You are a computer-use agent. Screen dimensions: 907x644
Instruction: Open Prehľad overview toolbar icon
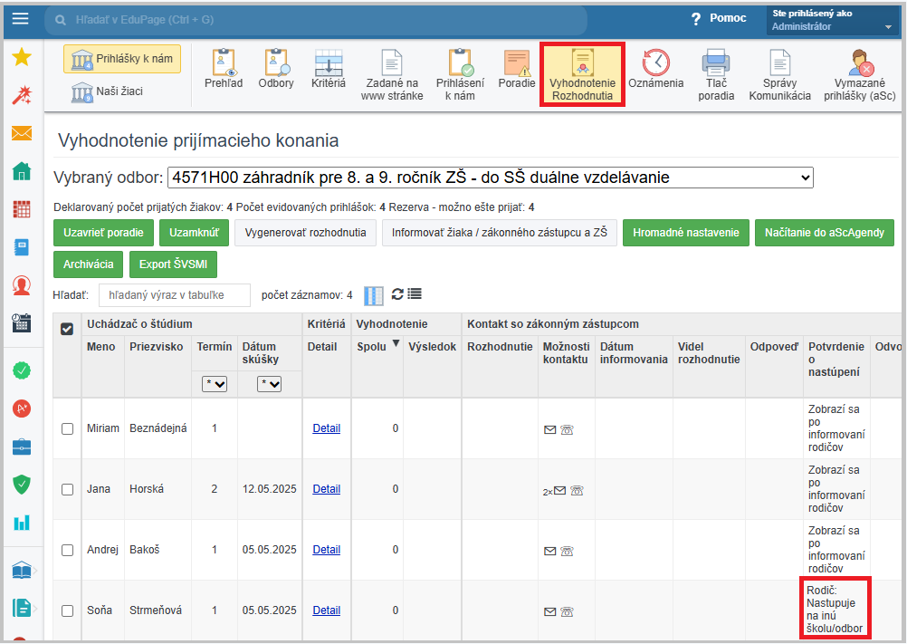coord(224,69)
